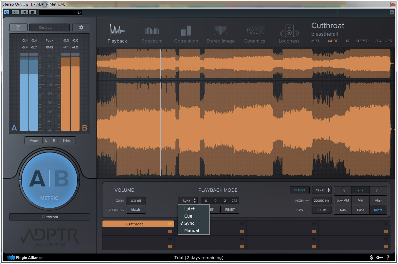Open plugin settings gear
Image resolution: width=398 pixels, height=264 pixels.
[x=81, y=27]
